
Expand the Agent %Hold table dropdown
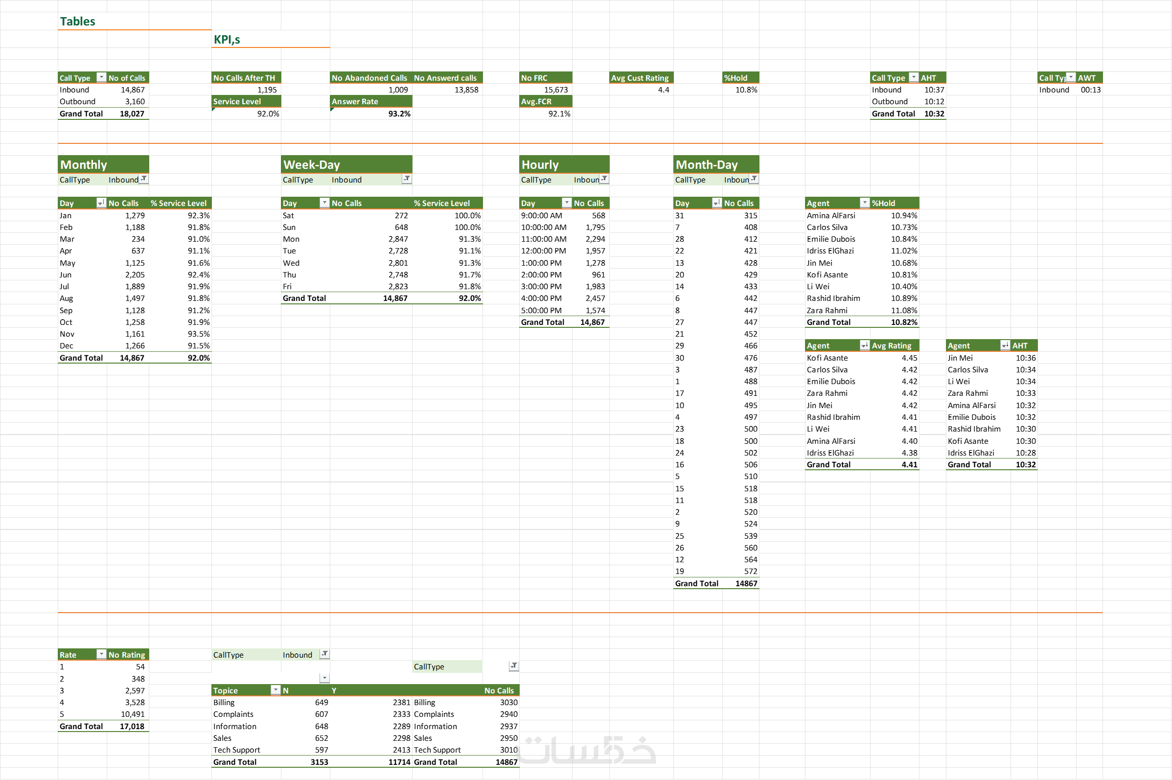click(x=865, y=203)
